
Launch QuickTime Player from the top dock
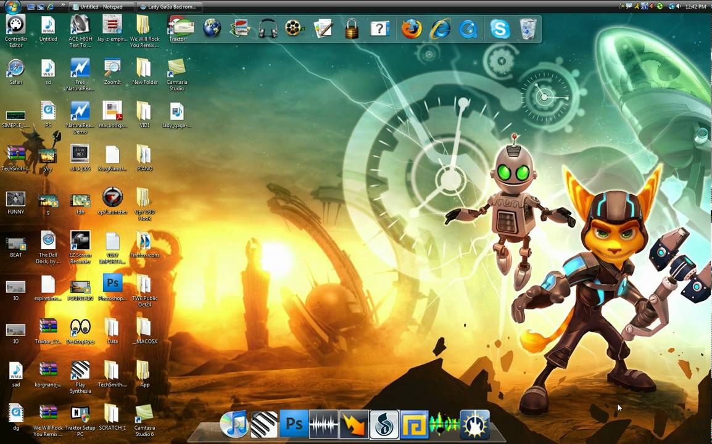(x=468, y=29)
